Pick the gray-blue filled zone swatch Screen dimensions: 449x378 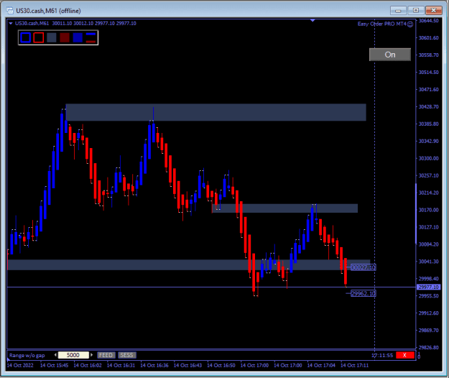pos(52,37)
